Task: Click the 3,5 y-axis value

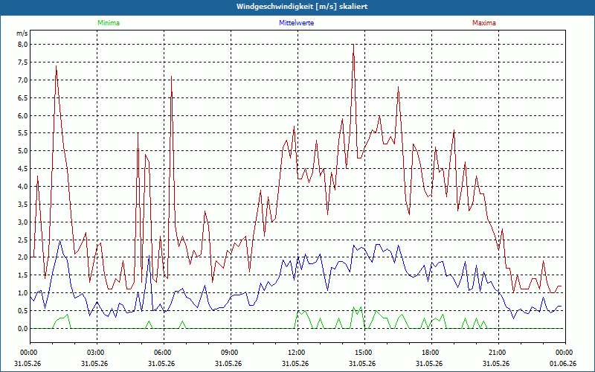Action: (22, 204)
